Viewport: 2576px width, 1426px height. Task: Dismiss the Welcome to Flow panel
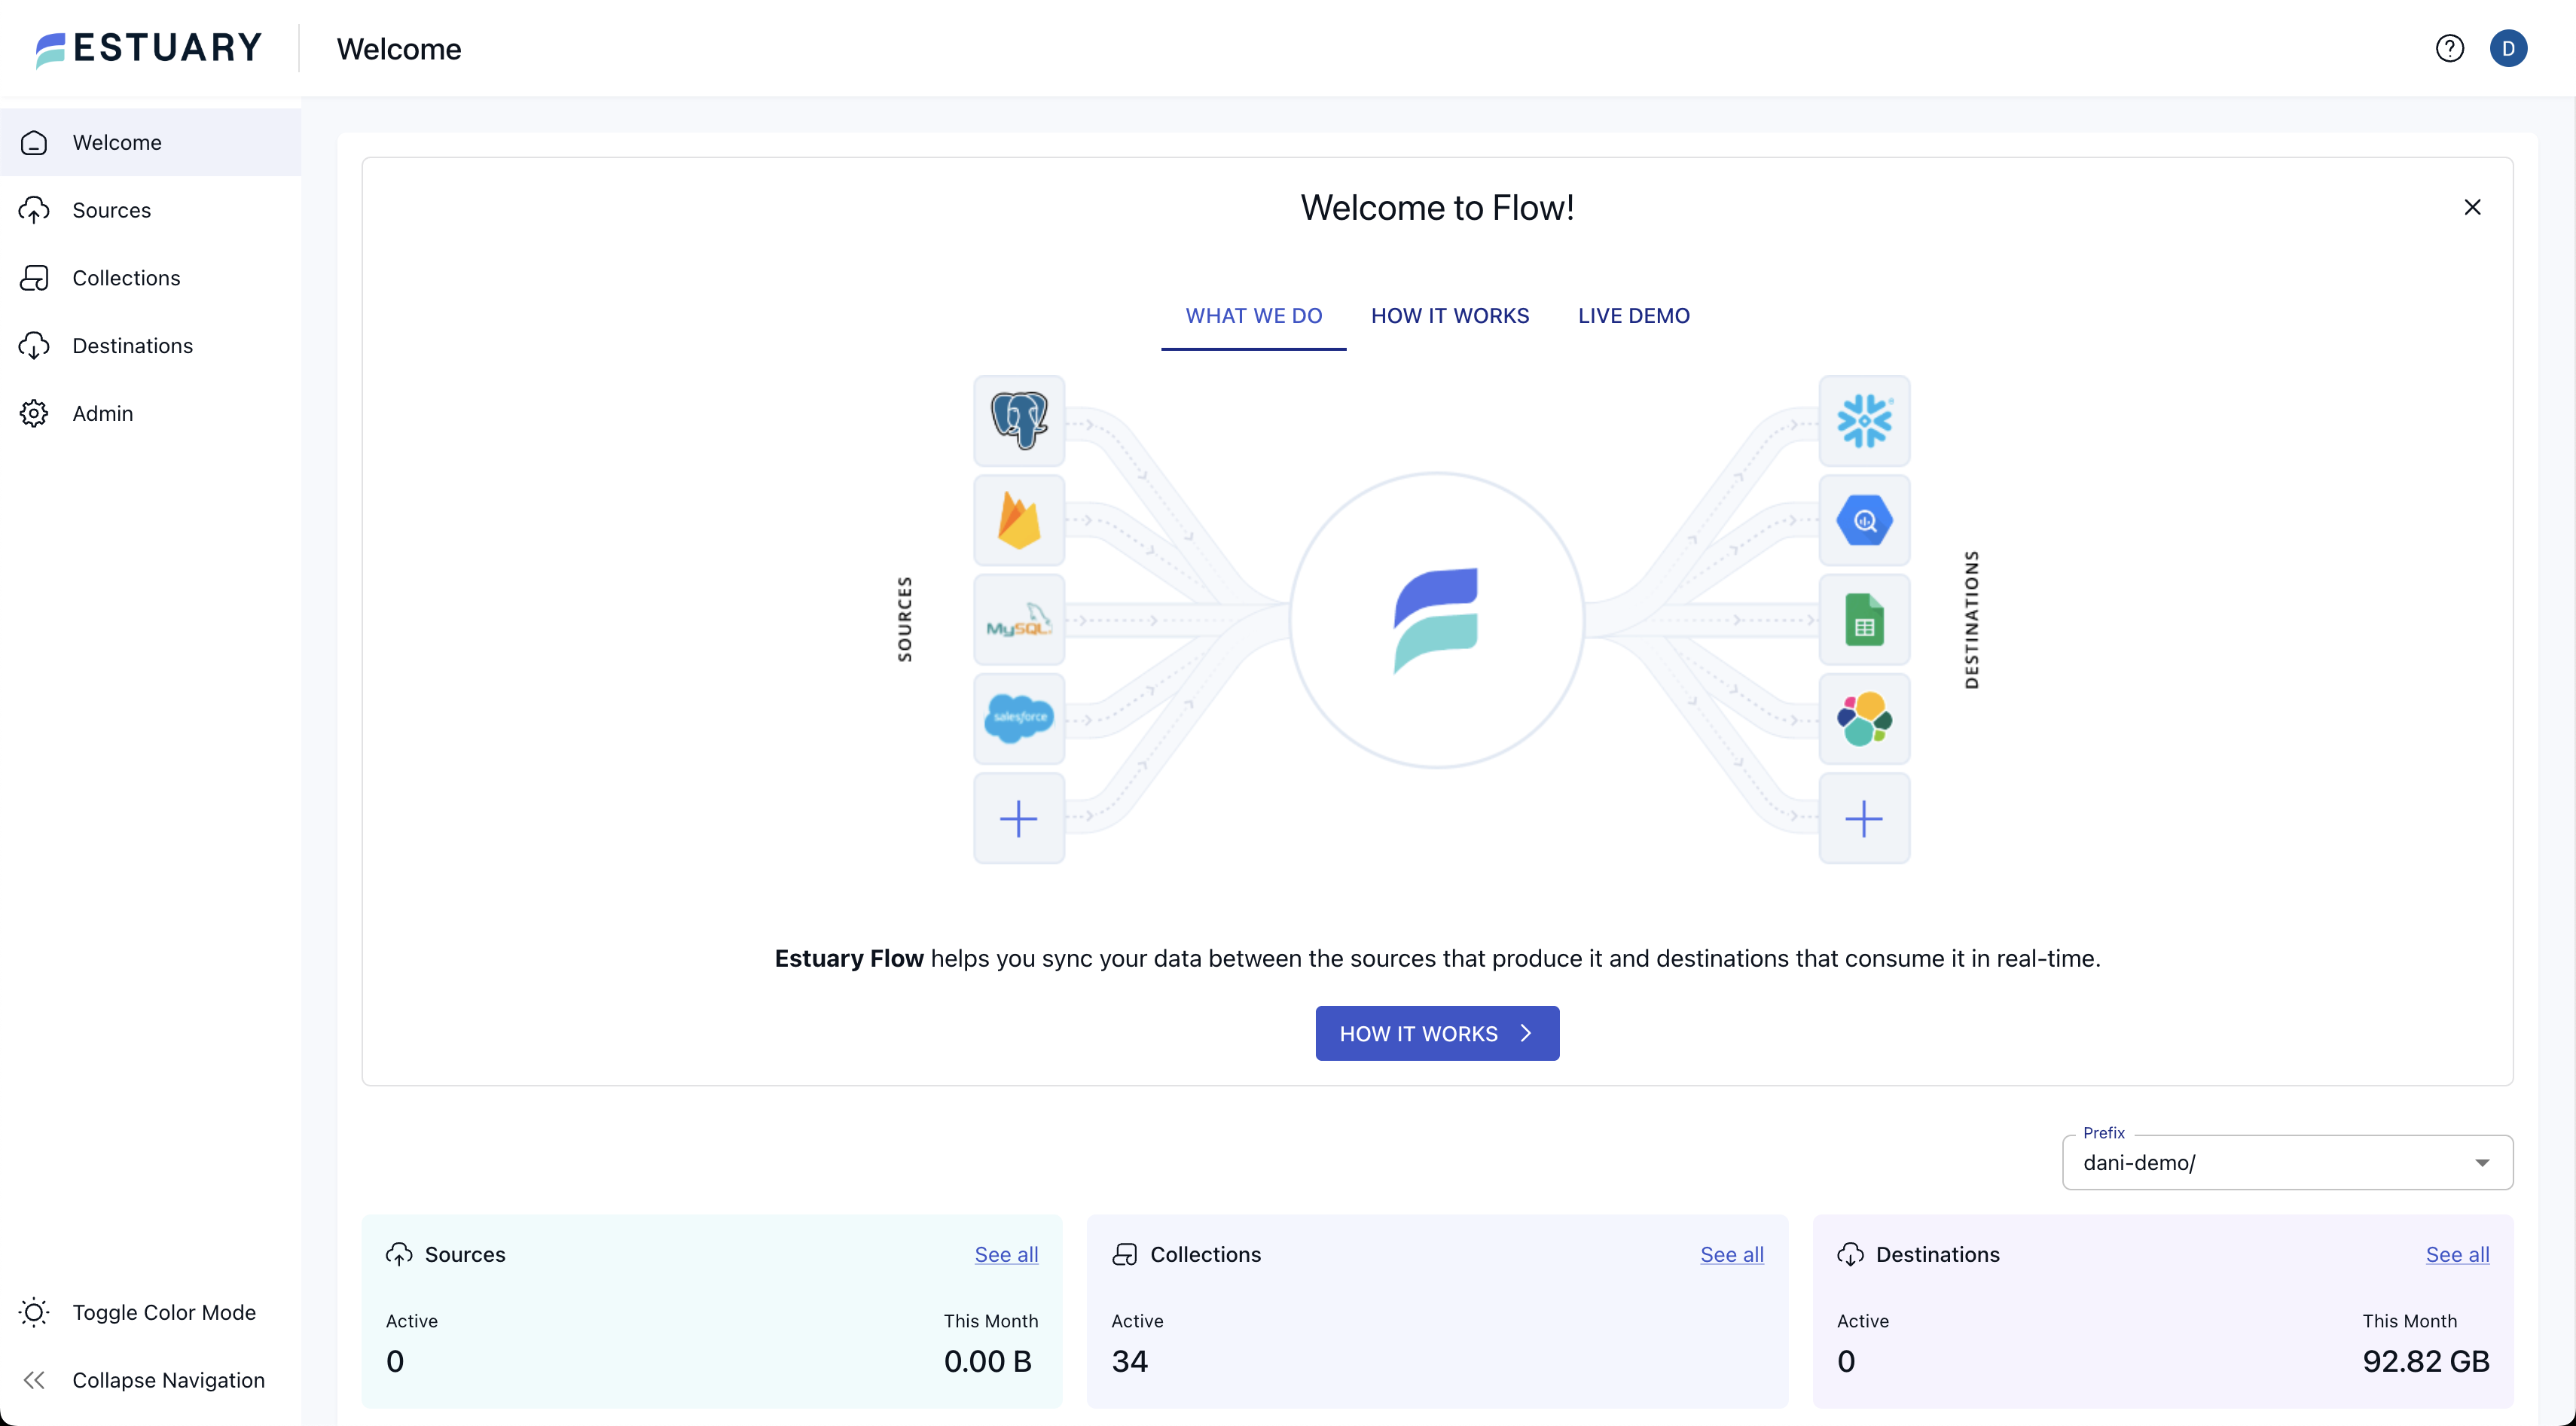pyautogui.click(x=2472, y=207)
